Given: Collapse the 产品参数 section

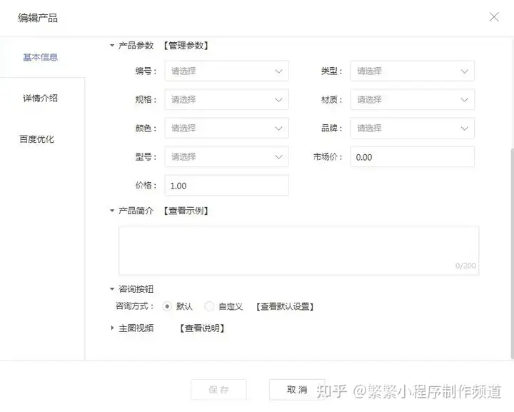Looking at the screenshot, I should 112,45.
